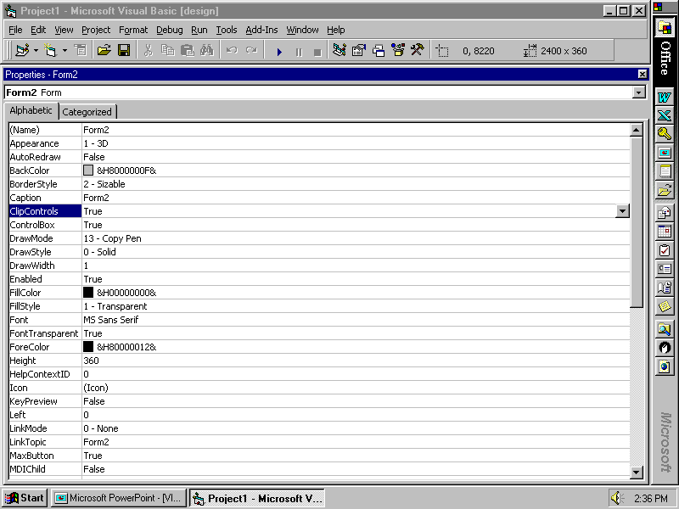
Task: Click the BackColor gray color swatch
Action: coord(88,171)
